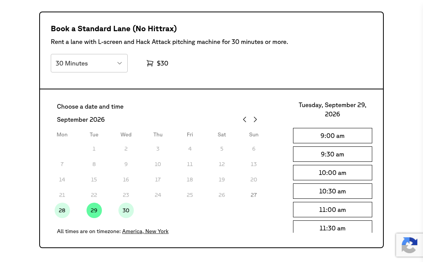Open the 30 Minutes duration dropdown

(x=89, y=63)
